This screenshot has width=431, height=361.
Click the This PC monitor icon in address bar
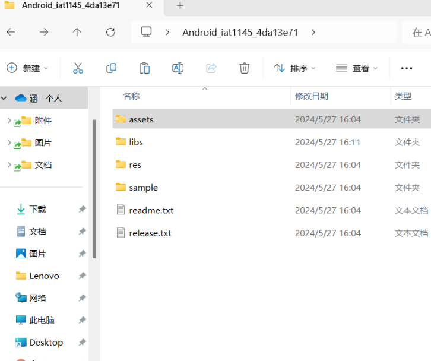[146, 32]
